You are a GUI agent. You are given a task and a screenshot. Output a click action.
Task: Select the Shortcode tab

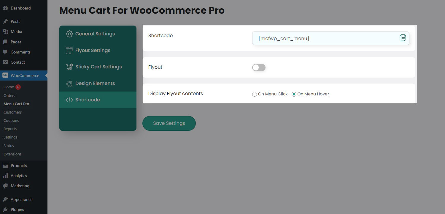tap(98, 100)
